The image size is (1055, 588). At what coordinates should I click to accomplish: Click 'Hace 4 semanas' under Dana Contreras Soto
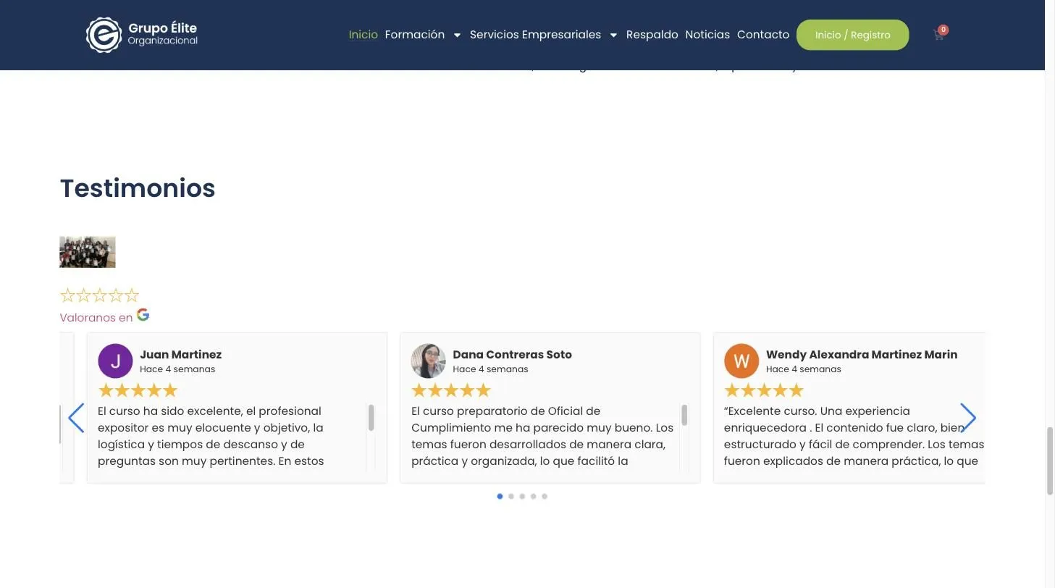[x=490, y=369]
